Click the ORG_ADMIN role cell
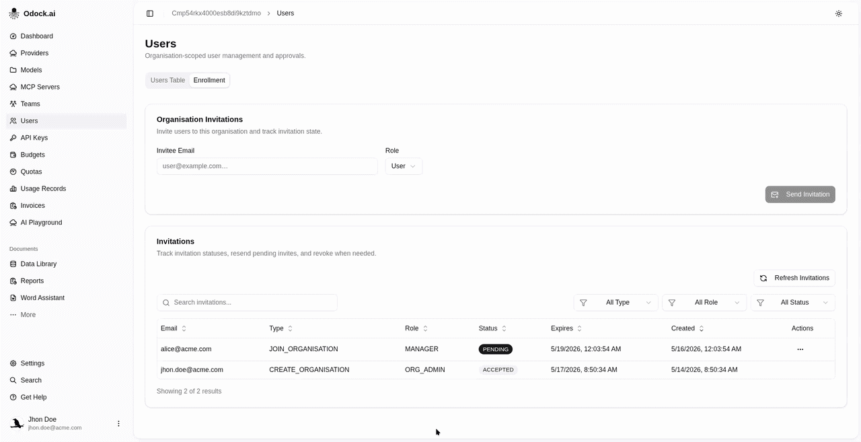 pos(425,370)
